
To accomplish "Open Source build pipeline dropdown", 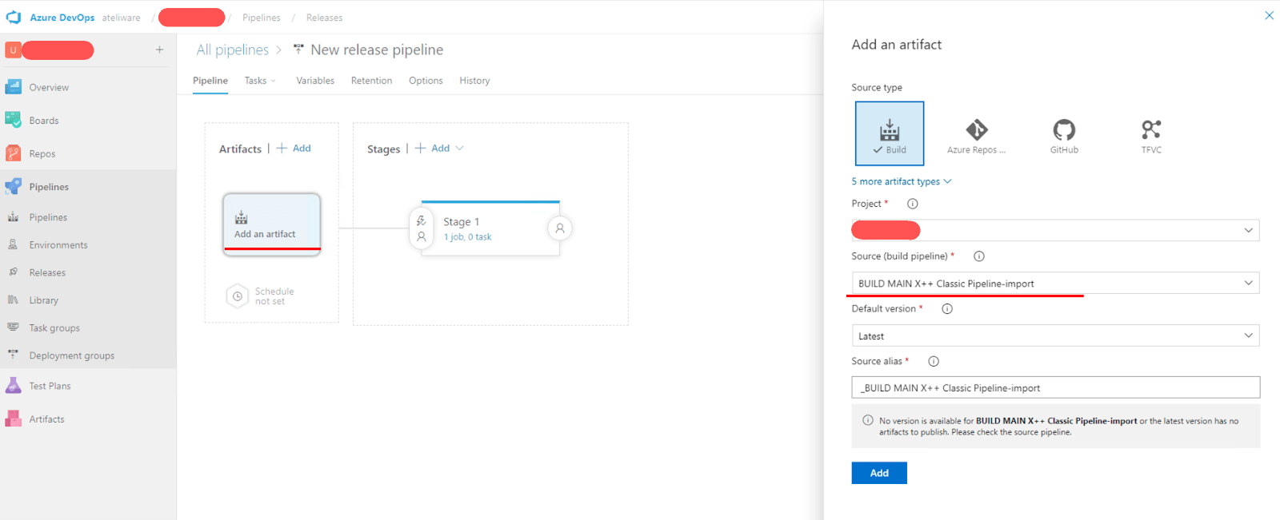I will coord(1055,283).
